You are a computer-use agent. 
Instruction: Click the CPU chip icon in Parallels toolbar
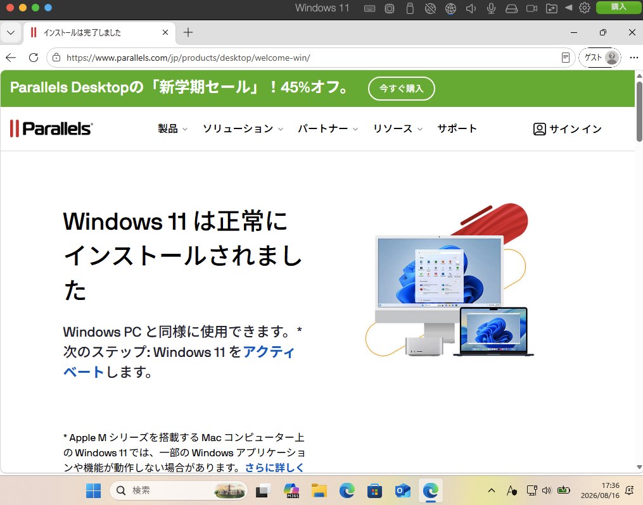tap(390, 9)
